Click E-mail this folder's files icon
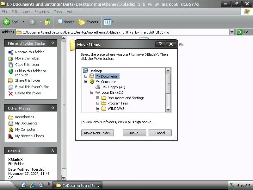 click(x=11, y=87)
